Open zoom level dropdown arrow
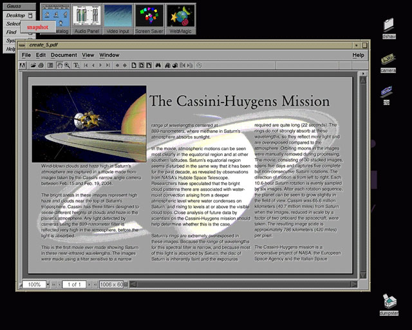Screen dimensions: 412x330 (48, 284)
